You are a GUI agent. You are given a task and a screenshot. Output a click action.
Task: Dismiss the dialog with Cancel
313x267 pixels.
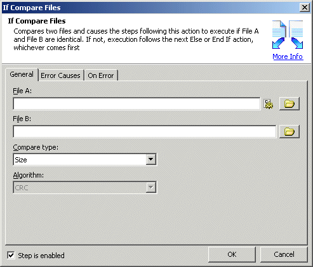click(284, 254)
